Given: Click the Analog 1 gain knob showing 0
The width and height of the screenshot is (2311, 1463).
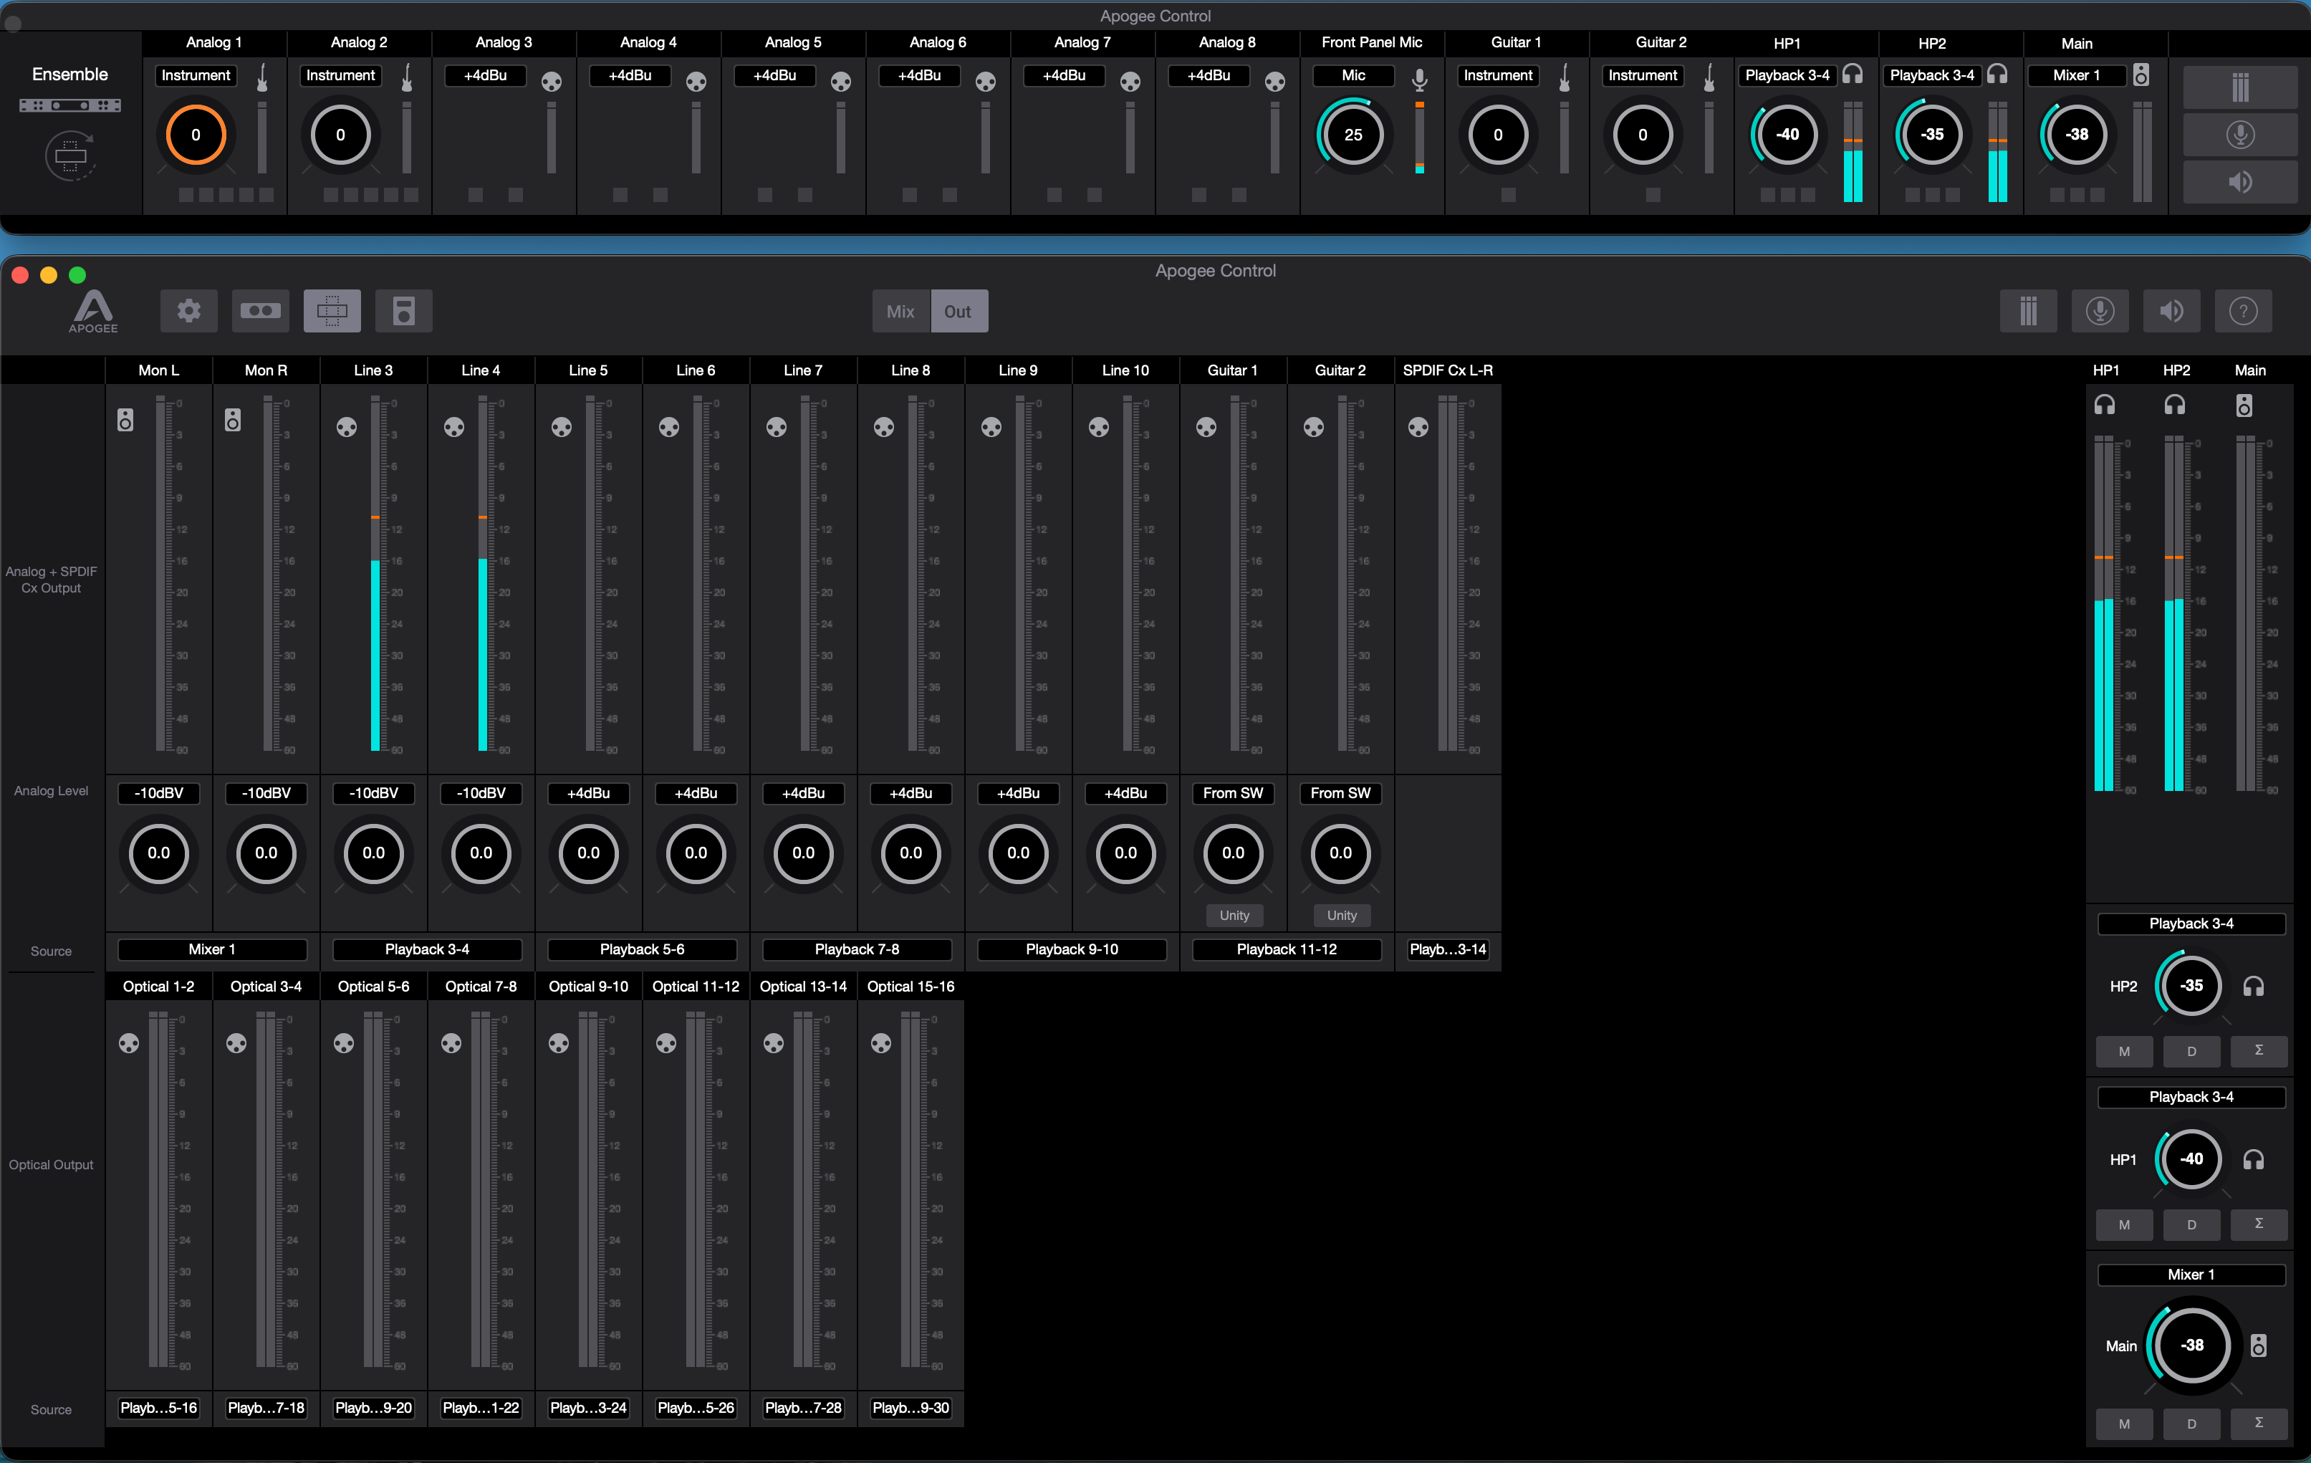Looking at the screenshot, I should pos(196,135).
